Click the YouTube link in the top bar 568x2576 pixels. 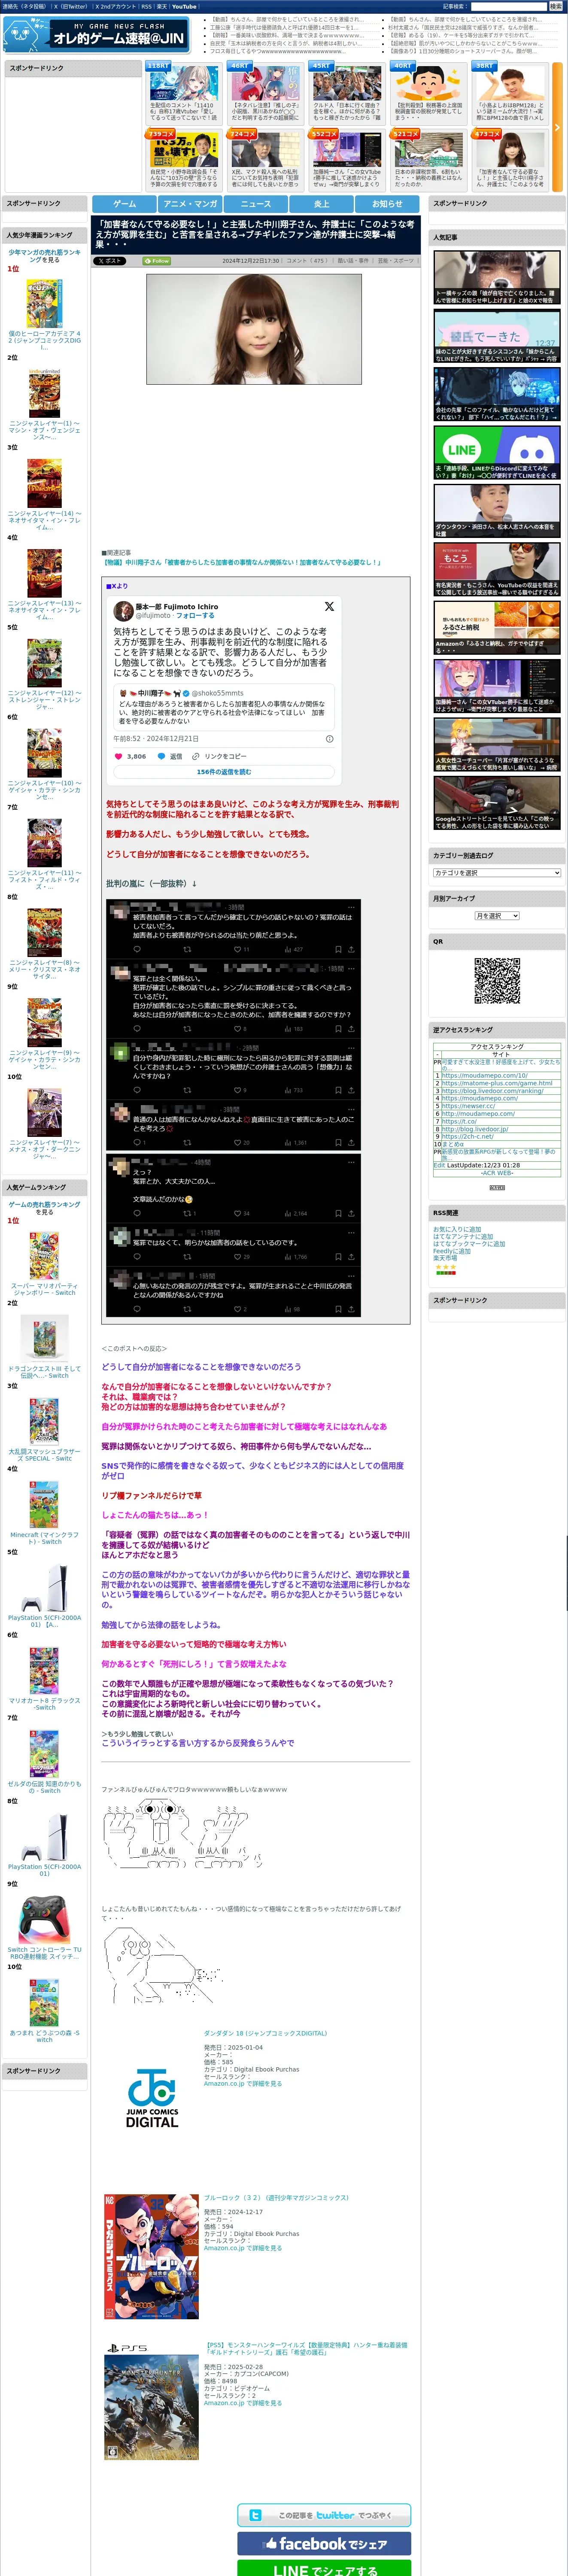pos(184,6)
